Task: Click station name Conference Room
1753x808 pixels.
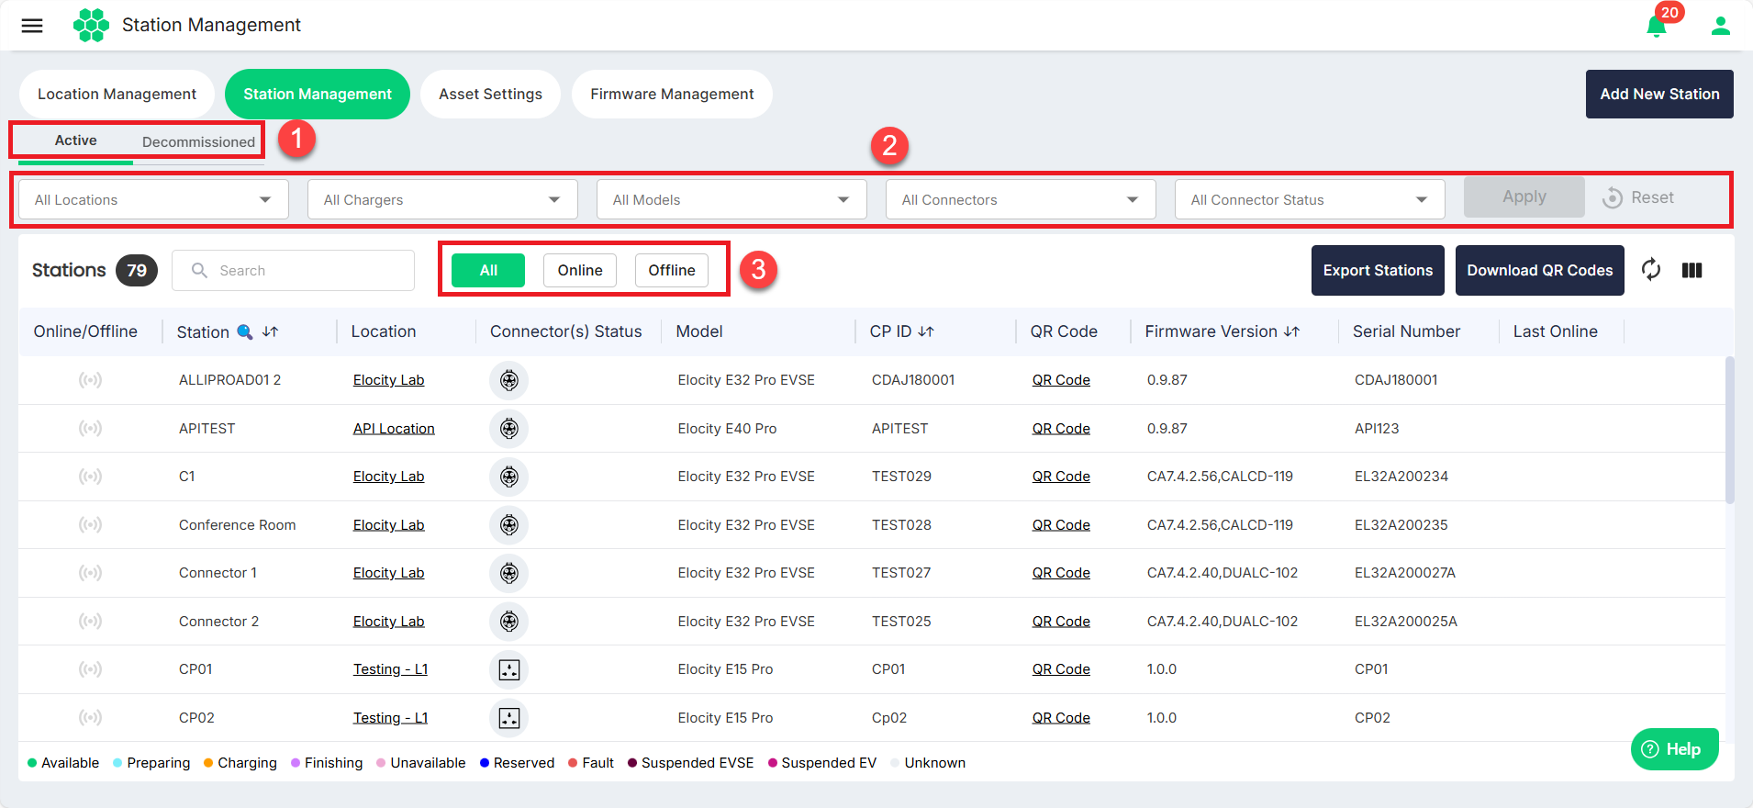Action: coord(237,525)
